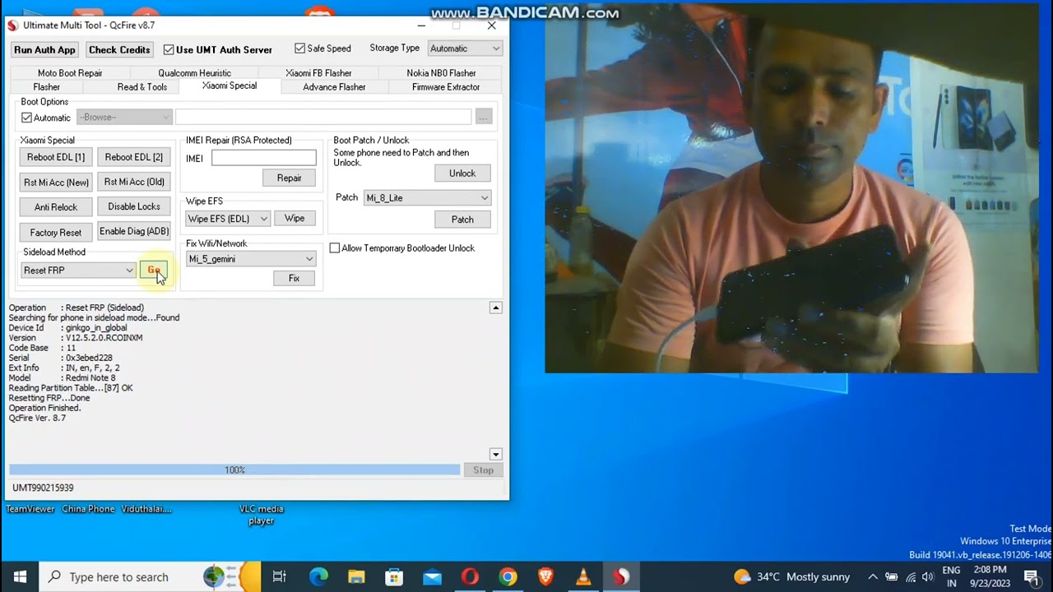
Task: Open the weather widget showing 34°C
Action: 791,576
